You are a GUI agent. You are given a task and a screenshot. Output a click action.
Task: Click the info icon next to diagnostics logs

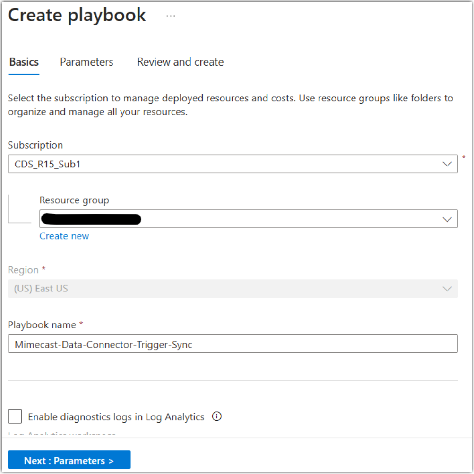tap(216, 416)
